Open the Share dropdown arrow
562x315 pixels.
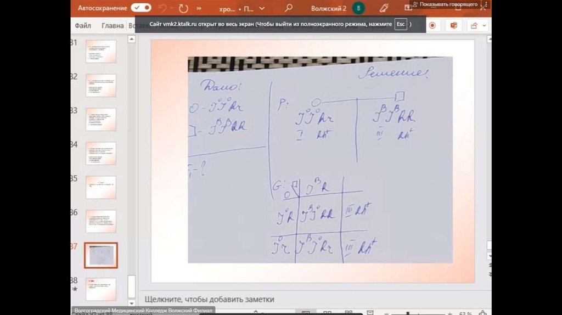pos(484,25)
